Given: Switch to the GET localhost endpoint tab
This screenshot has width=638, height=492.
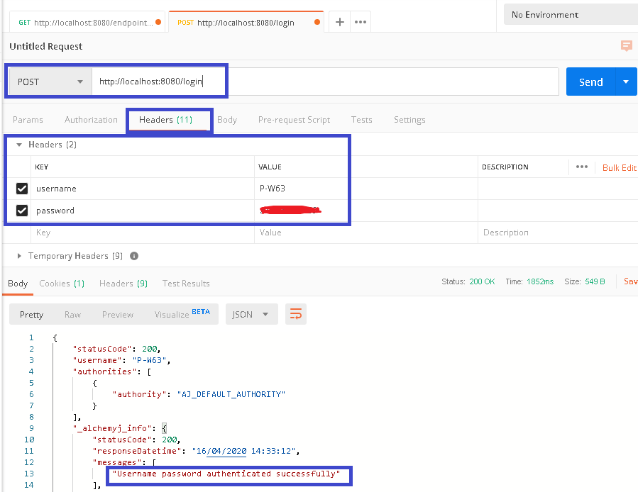Looking at the screenshot, I should (x=87, y=23).
